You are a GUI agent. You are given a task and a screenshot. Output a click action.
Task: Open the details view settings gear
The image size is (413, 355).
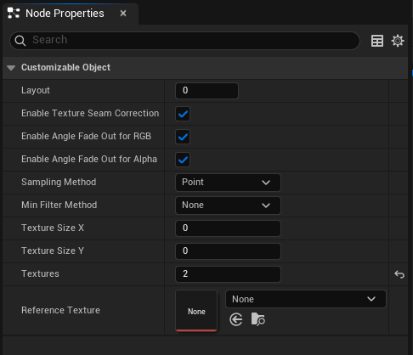coord(398,41)
